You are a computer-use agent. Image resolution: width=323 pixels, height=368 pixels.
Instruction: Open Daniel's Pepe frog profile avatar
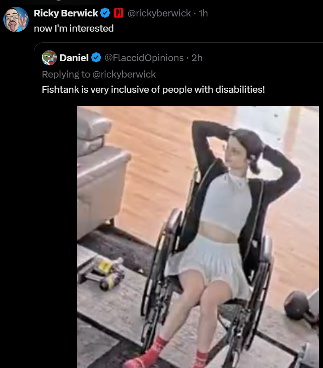coord(49,58)
